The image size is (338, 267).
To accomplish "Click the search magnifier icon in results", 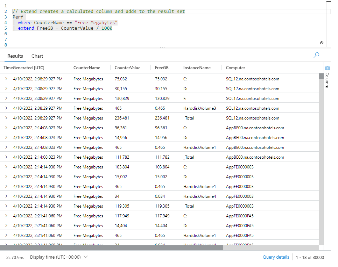I will 316,55.
